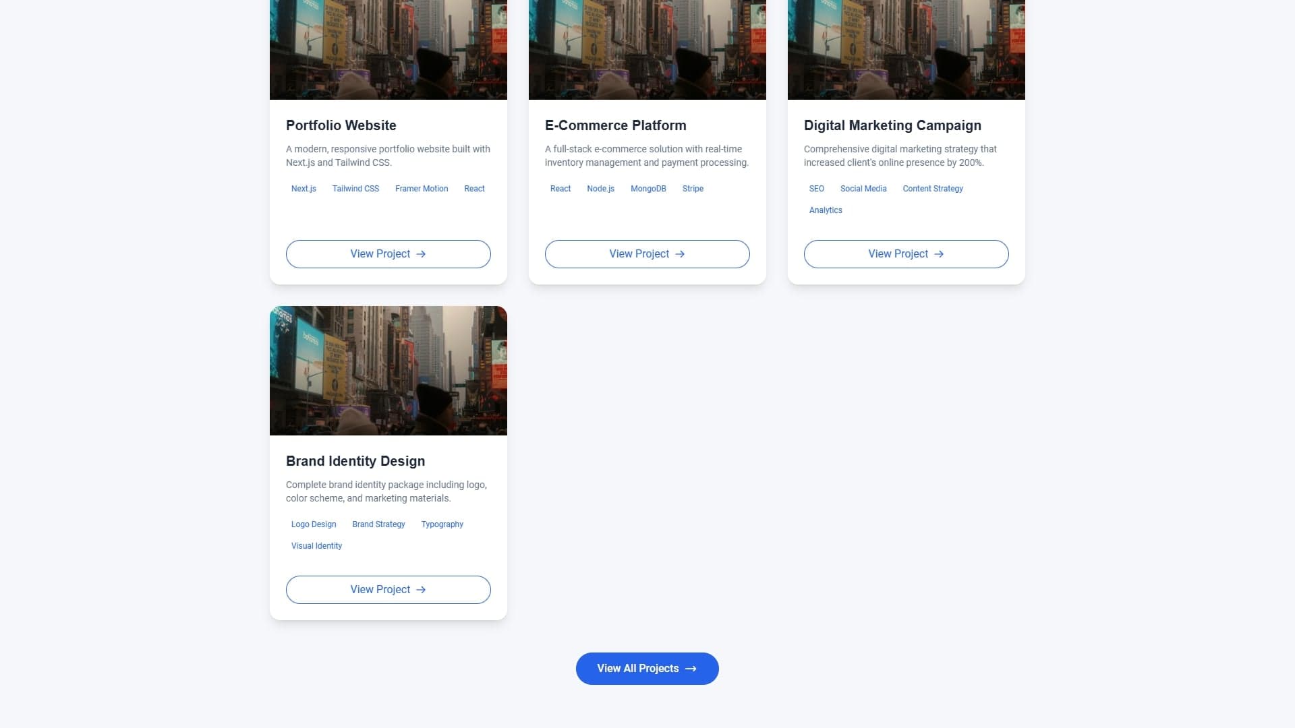Click the MongoDB technology tag
The width and height of the screenshot is (1295, 728).
point(648,189)
